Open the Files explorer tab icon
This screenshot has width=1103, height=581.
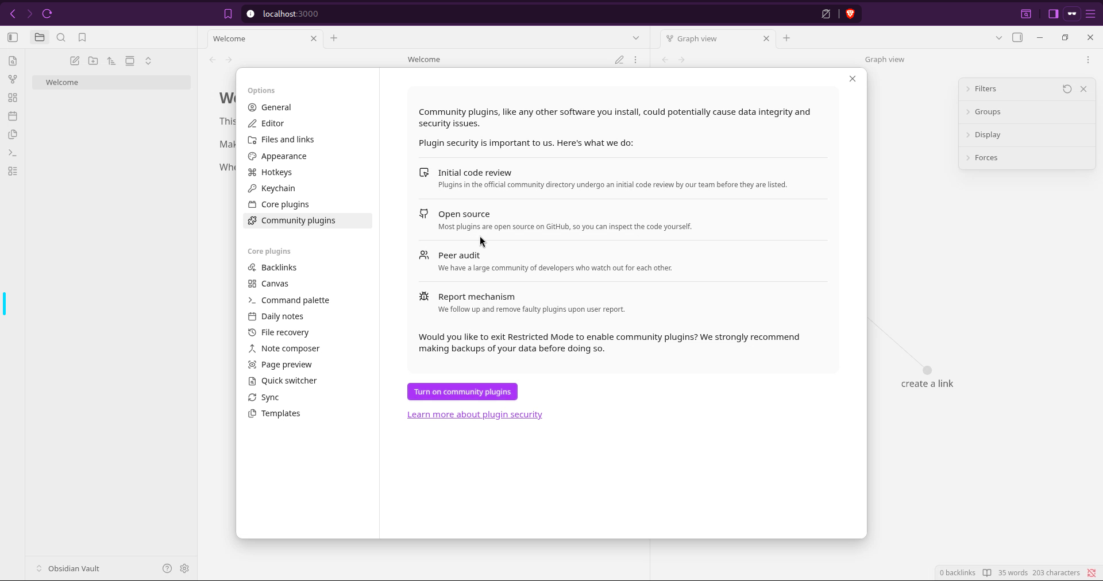[39, 37]
